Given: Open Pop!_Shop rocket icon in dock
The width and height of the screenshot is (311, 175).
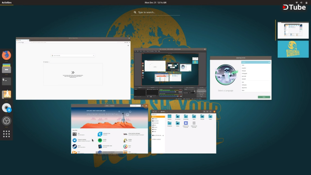Looking at the screenshot, I should 6,94.
